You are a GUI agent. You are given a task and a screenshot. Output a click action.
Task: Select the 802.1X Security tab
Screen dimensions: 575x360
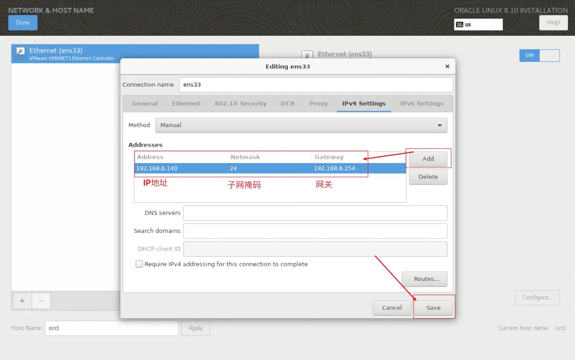click(240, 104)
